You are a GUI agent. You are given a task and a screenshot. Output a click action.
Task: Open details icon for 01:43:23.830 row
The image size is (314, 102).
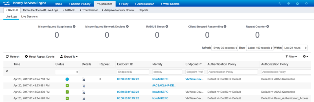click(84, 92)
